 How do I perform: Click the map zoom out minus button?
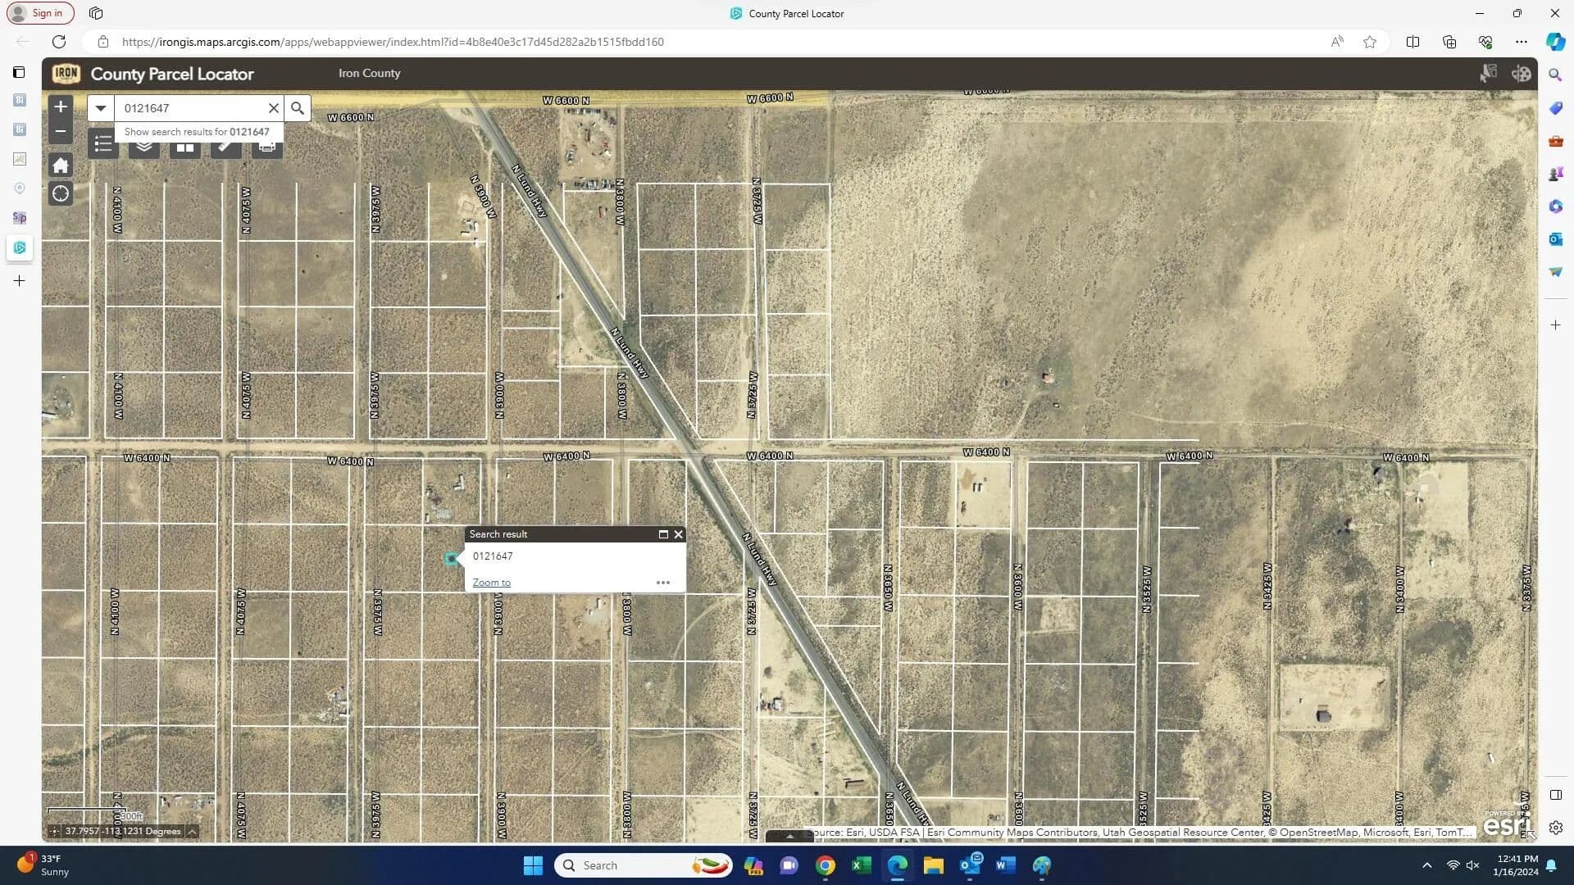click(x=61, y=131)
